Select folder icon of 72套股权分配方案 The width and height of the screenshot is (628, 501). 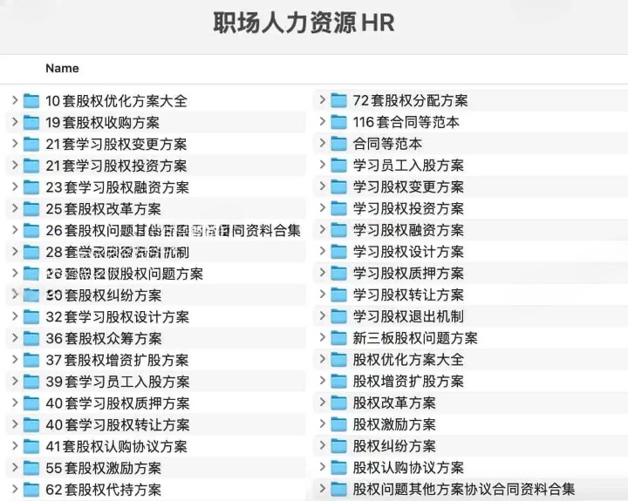[x=338, y=101]
